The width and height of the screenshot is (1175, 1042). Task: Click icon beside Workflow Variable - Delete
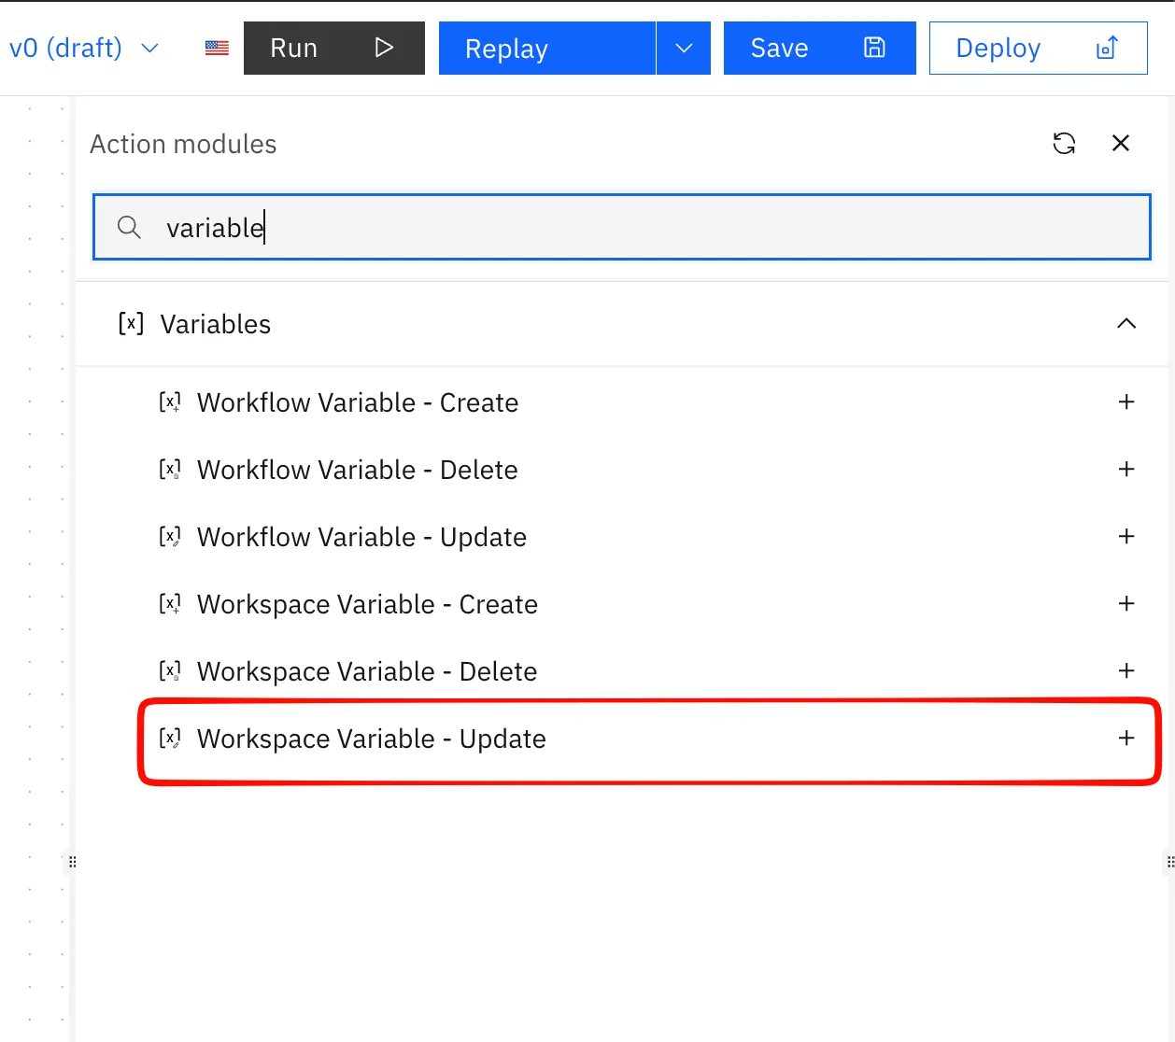170,470
